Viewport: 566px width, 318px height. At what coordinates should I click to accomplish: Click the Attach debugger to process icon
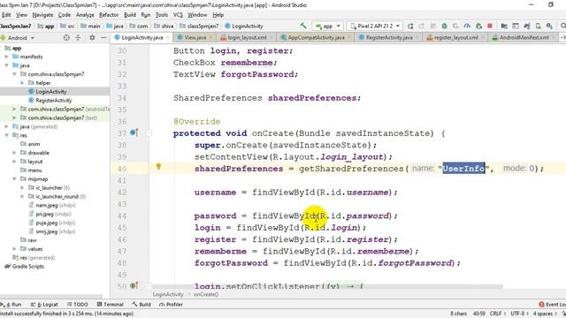pyautogui.click(x=479, y=26)
